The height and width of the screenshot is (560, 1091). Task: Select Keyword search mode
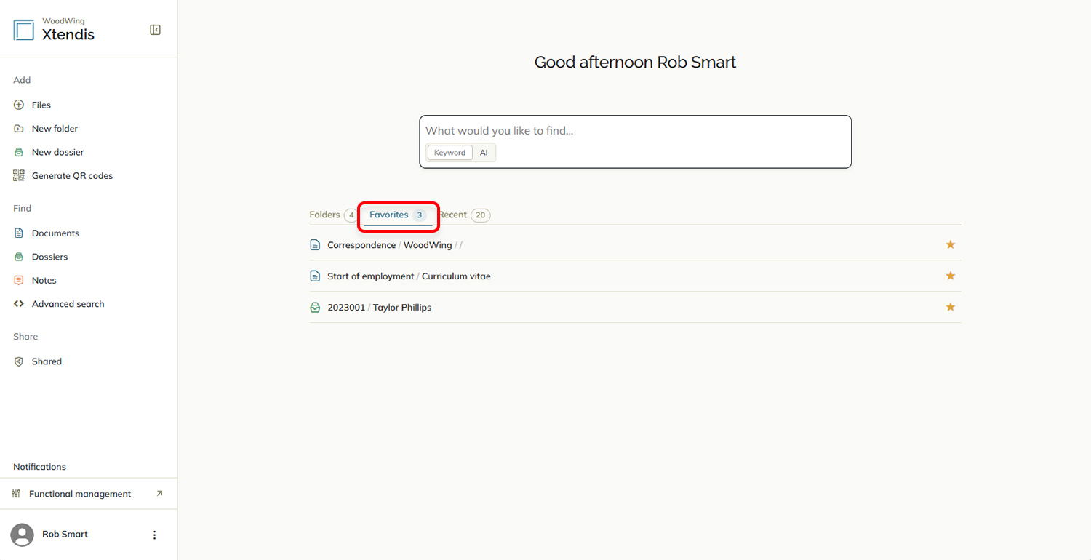point(449,153)
